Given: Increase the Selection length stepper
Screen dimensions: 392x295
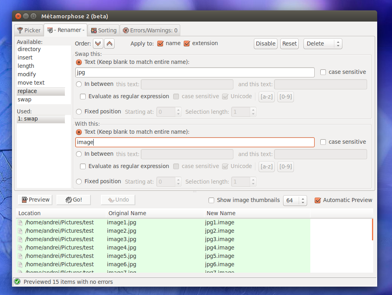Looking at the screenshot, I should [x=253, y=110].
